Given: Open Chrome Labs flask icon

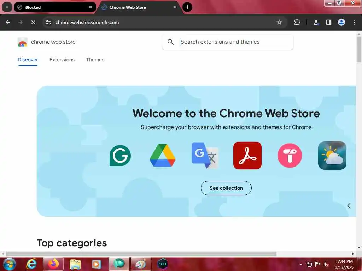Looking at the screenshot, I should pyautogui.click(x=316, y=22).
